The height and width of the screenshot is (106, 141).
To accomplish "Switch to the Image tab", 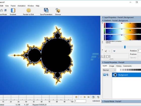I will pyautogui.click(x=112, y=66).
